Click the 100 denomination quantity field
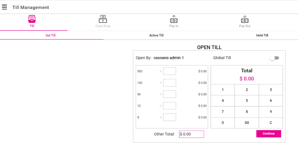The image size is (298, 154). coord(170,83)
